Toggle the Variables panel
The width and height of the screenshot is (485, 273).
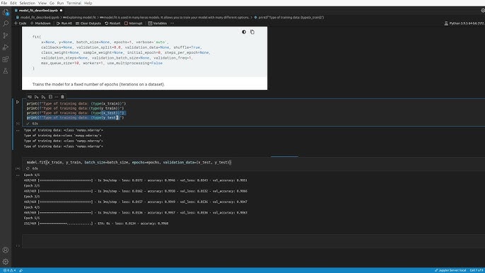pyautogui.click(x=158, y=23)
